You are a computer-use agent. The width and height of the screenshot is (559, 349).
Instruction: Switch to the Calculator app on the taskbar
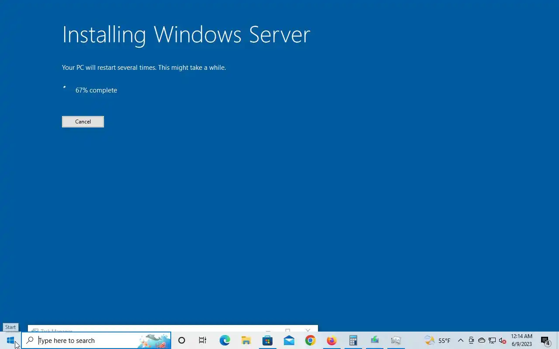click(x=353, y=340)
